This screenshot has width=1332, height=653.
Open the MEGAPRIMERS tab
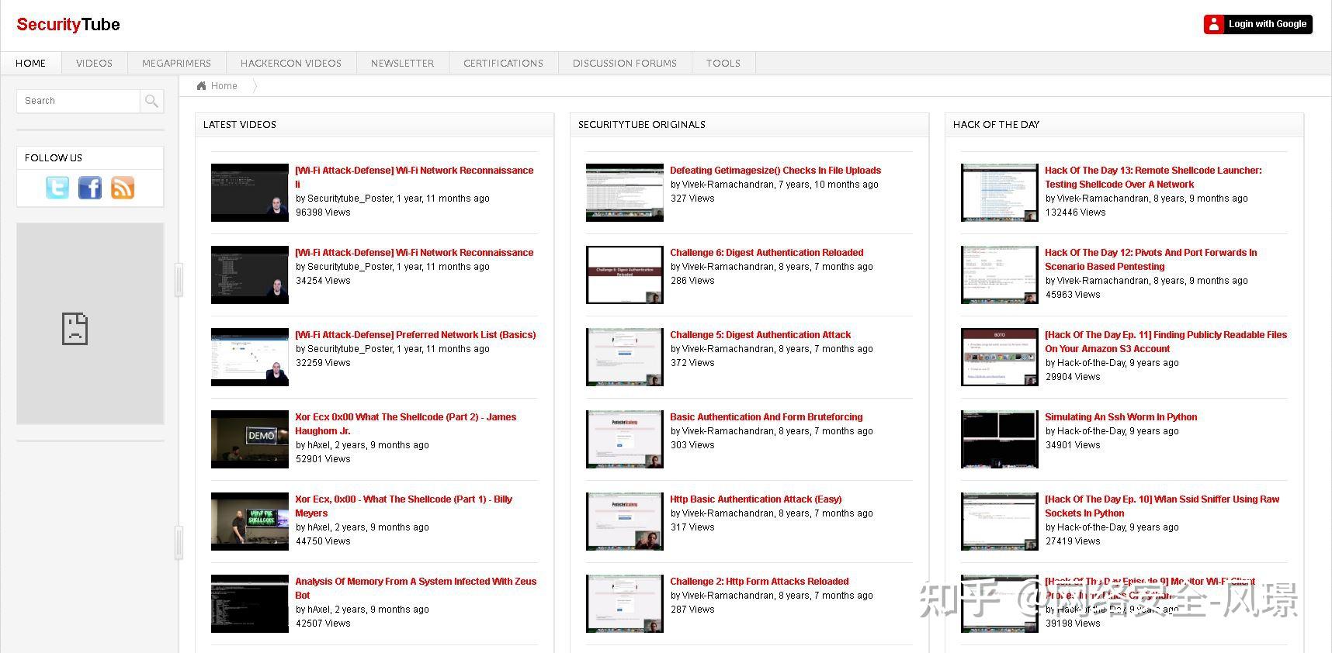pos(176,64)
